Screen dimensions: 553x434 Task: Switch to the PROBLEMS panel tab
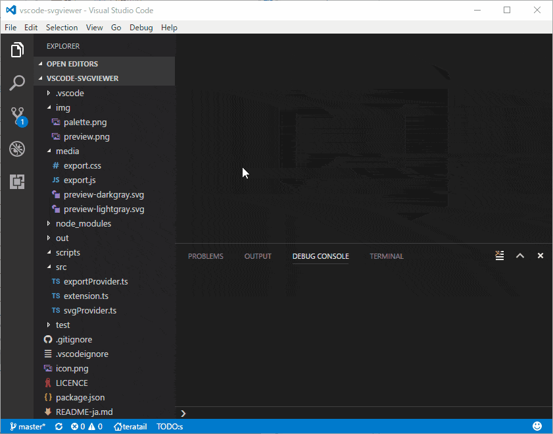206,256
